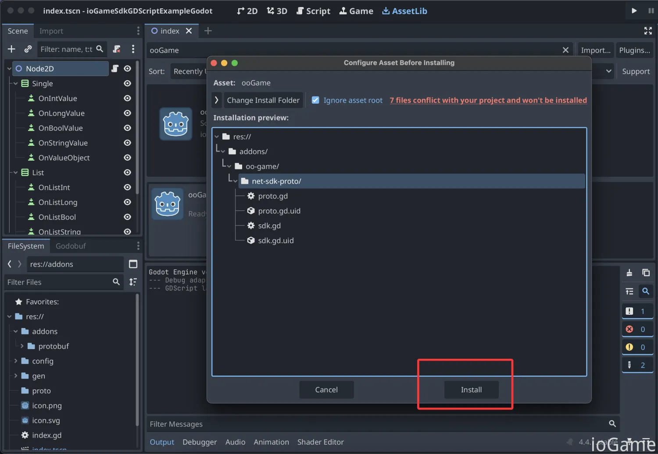Viewport: 658px width, 454px height.
Task: Expand the Change Install Folder arrow
Action: tap(216, 100)
